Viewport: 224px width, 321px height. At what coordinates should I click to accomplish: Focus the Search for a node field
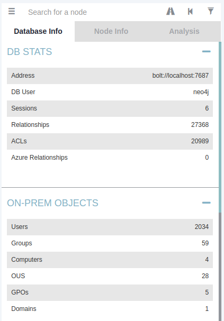(92, 12)
